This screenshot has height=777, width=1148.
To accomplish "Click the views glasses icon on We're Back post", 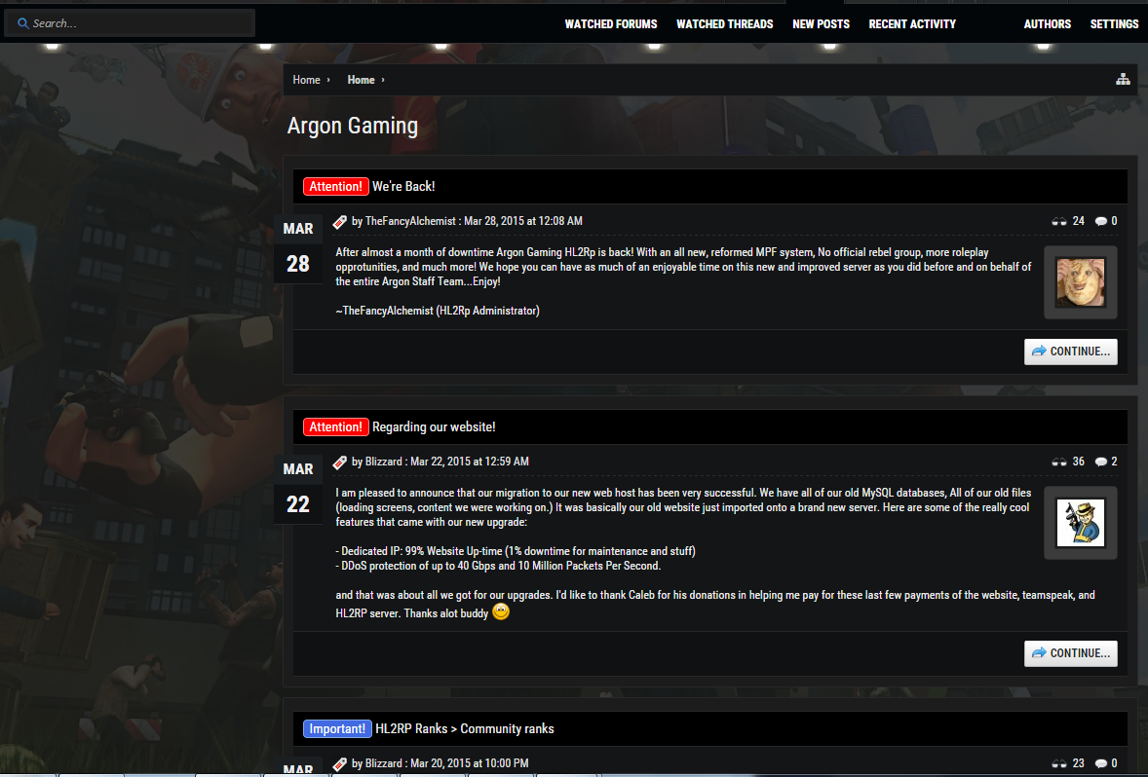I will (x=1058, y=221).
